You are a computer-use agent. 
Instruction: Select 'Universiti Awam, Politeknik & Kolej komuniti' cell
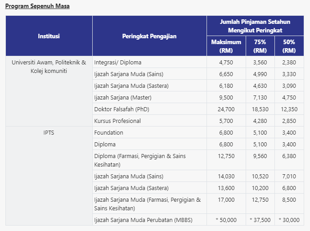[x=49, y=67]
